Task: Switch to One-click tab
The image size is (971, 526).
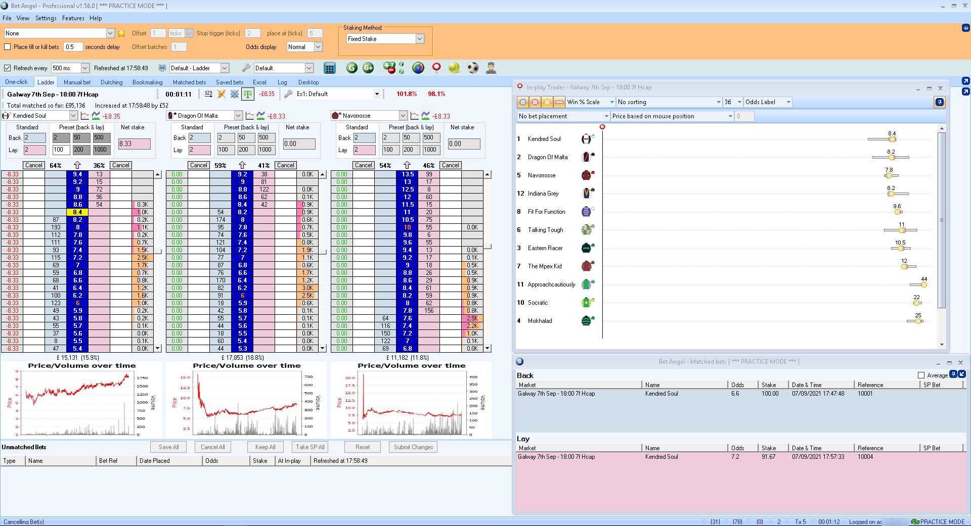Action: click(17, 82)
